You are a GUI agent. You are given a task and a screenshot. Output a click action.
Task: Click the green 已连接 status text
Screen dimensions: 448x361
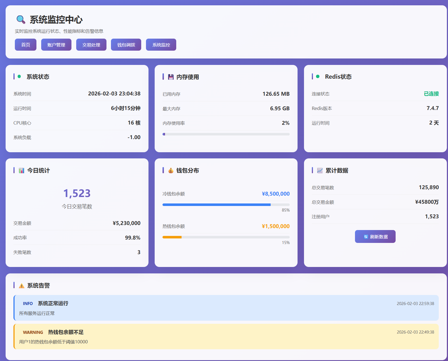coord(431,93)
